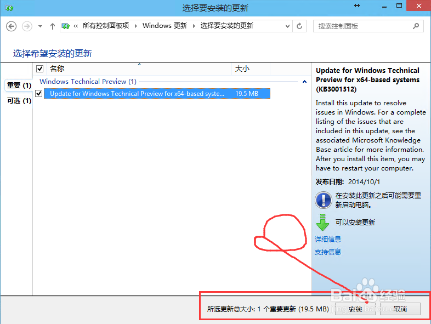The image size is (431, 324).
Task: Uncheck the KB3001512 update checkbox
Action: pyautogui.click(x=39, y=94)
